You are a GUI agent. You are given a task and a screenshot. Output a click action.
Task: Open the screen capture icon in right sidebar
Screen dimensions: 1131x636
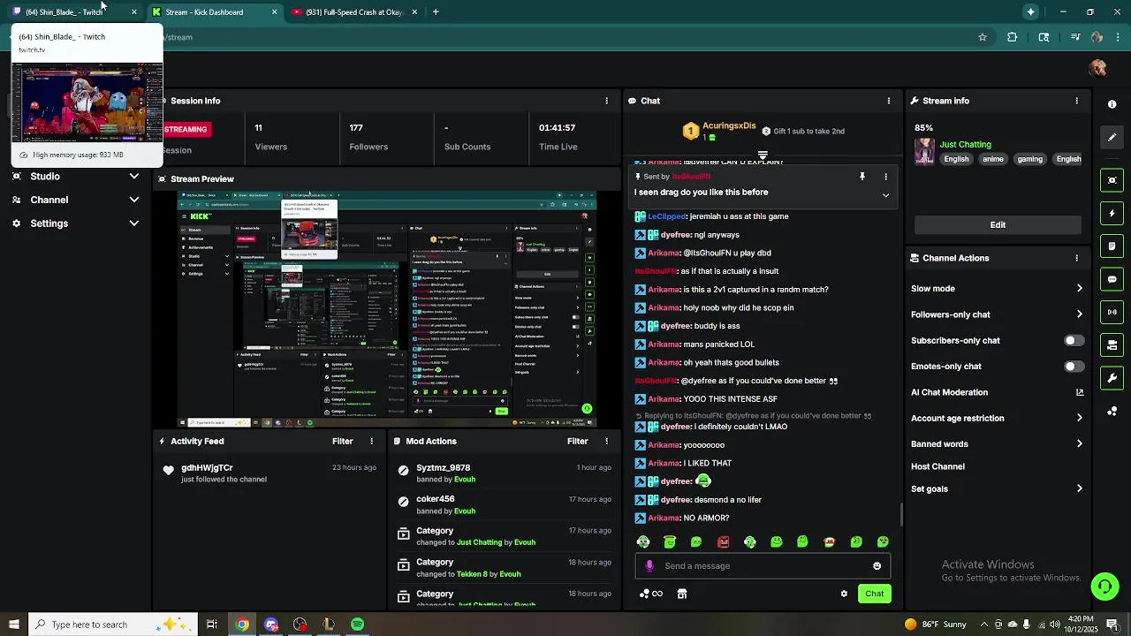[x=1112, y=180]
